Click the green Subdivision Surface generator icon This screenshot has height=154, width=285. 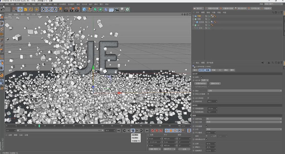95,9
